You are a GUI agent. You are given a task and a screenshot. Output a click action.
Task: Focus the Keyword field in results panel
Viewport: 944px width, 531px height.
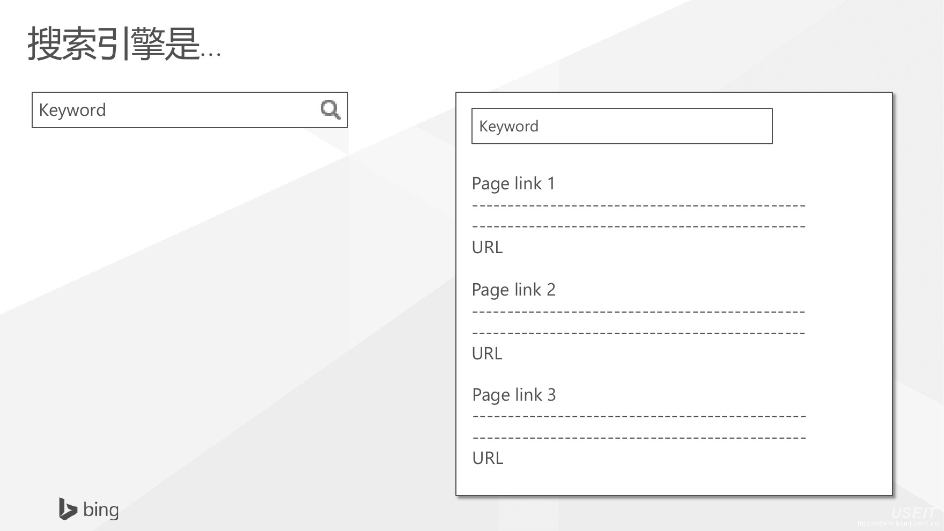tap(622, 126)
